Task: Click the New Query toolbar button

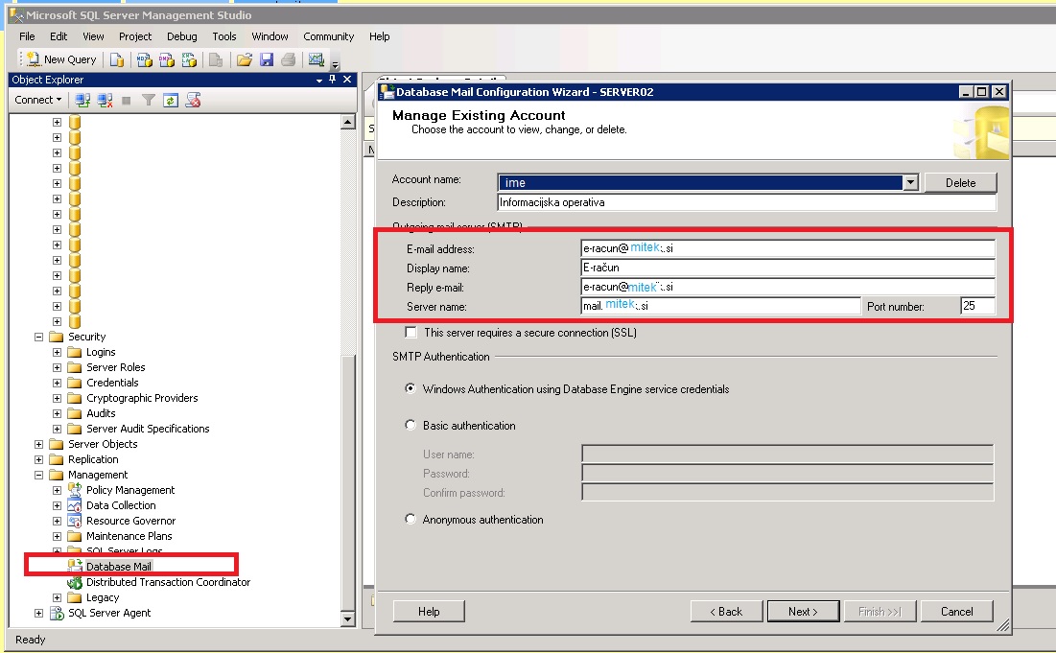Action: (x=61, y=59)
